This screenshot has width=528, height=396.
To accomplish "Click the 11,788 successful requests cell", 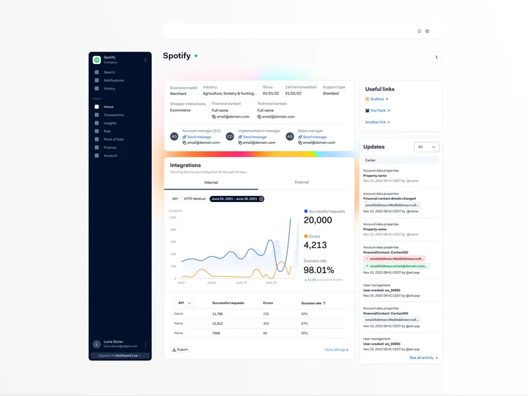I will coord(218,314).
